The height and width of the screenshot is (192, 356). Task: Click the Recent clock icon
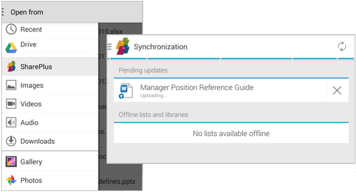click(11, 29)
